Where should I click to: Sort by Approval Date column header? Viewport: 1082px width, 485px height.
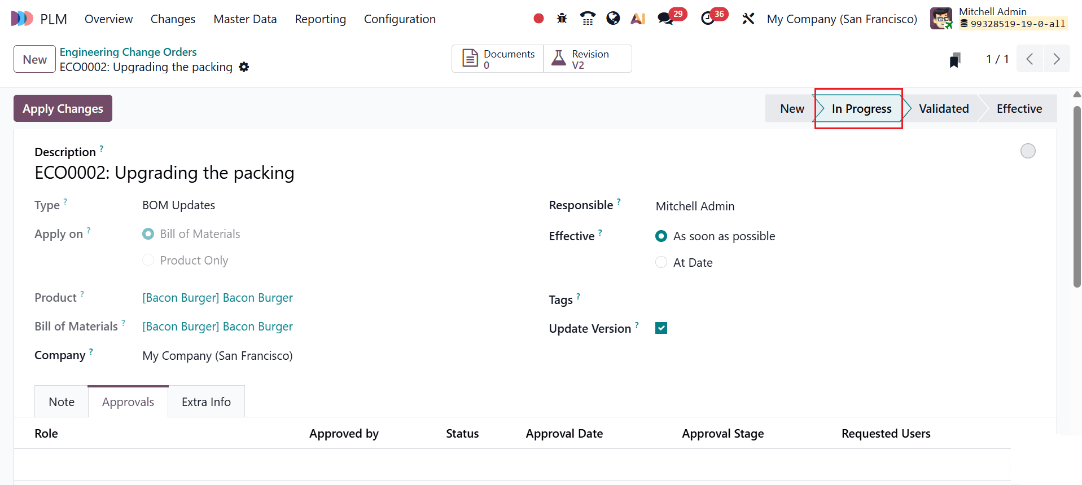click(564, 433)
